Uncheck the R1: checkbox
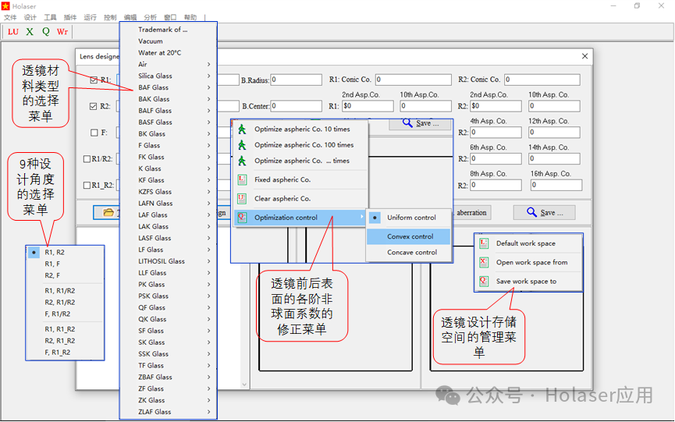 point(94,80)
